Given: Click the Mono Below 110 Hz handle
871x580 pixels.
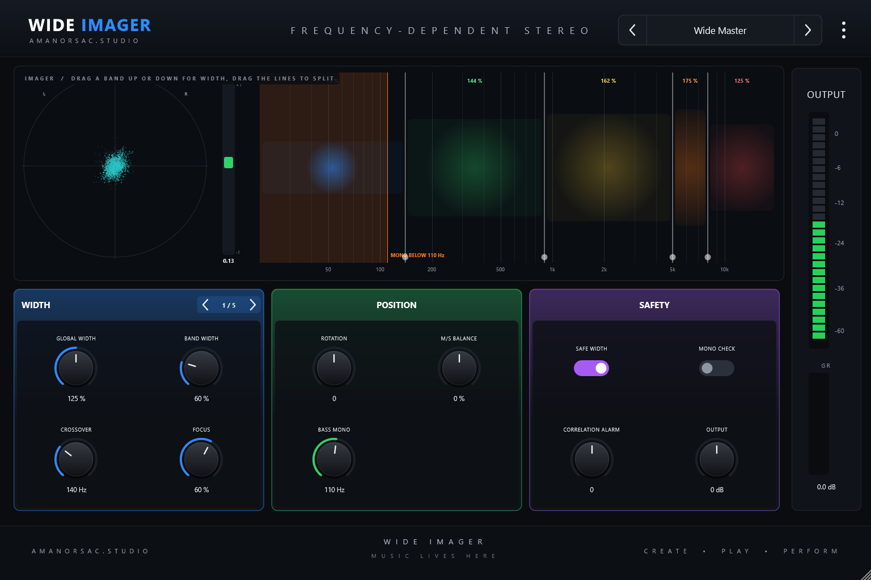Looking at the screenshot, I should tap(405, 257).
